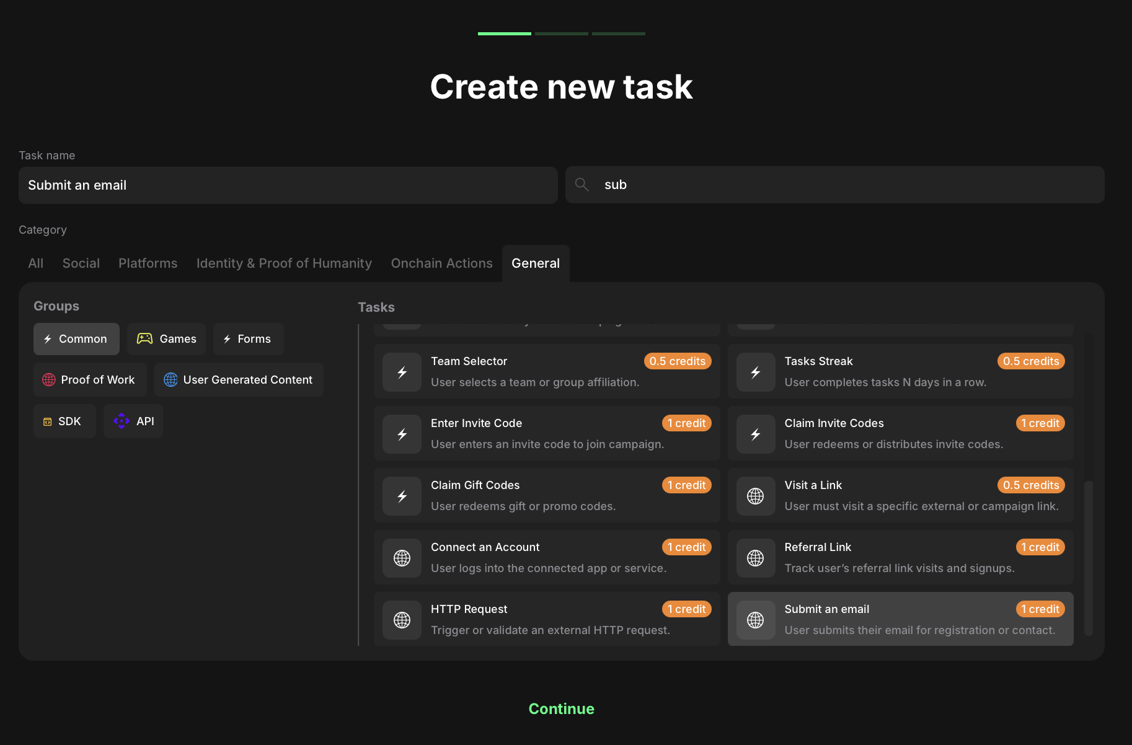Click the Task name input field
Image resolution: width=1132 pixels, height=745 pixels.
pyautogui.click(x=288, y=185)
